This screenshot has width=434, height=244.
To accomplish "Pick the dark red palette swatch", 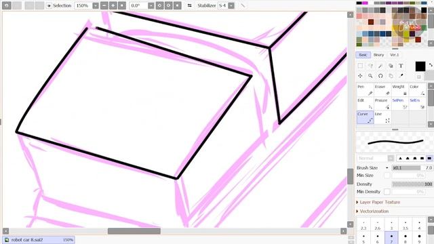I will (x=371, y=22).
